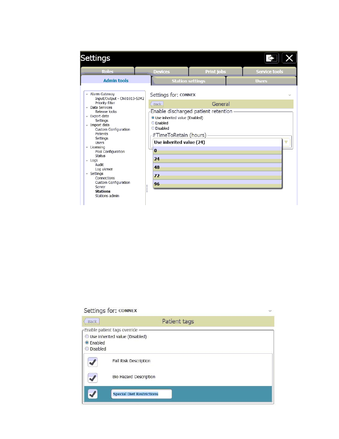The width and height of the screenshot is (339, 439).
Task: Open Custom Configuration under Import data
Action: [x=113, y=129]
